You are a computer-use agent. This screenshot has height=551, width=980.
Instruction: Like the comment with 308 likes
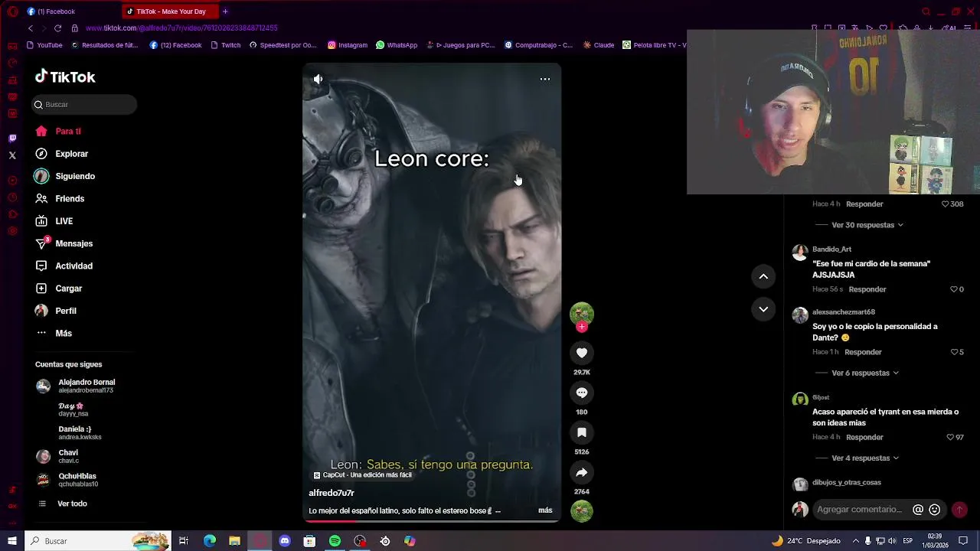tap(945, 204)
